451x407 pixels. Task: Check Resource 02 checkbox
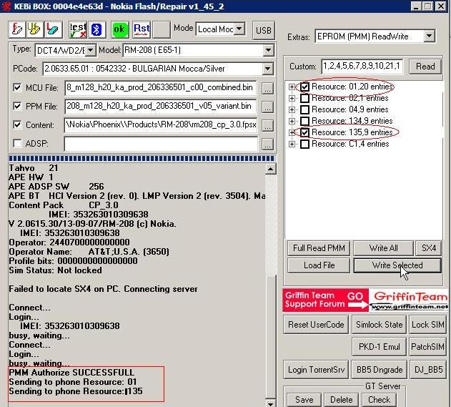[x=304, y=98]
